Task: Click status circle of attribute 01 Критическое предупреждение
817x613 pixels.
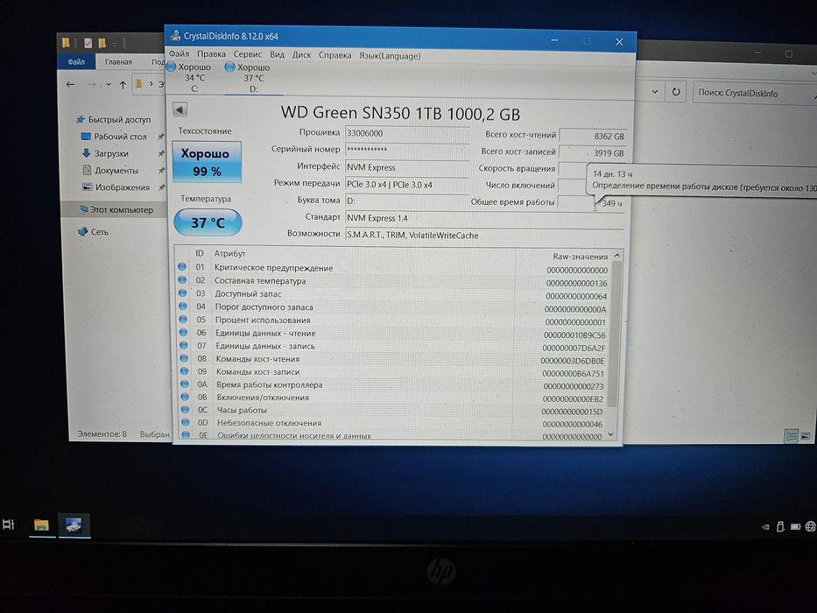Action: point(182,267)
